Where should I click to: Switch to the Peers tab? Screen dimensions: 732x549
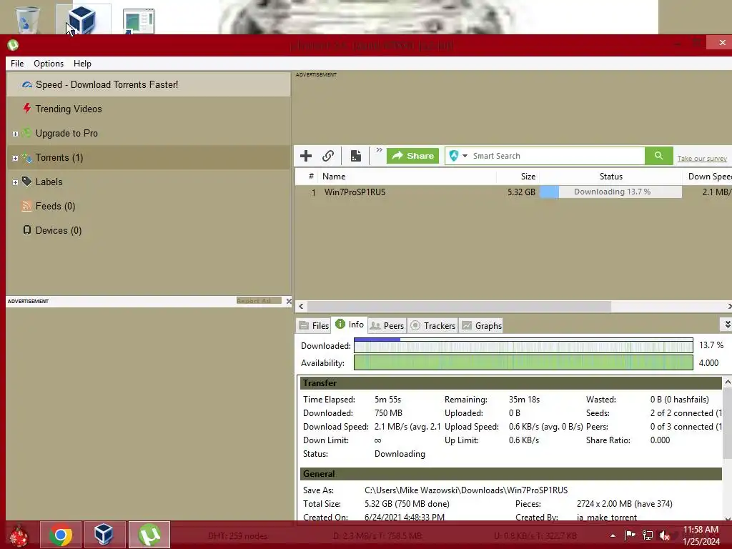[387, 325]
